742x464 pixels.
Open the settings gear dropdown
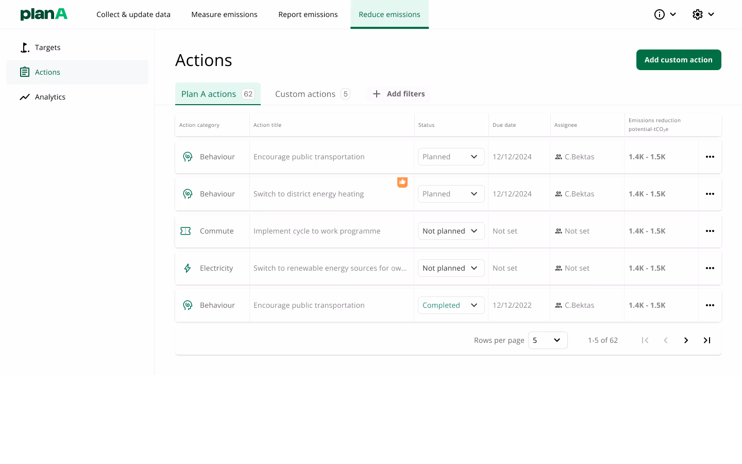[703, 14]
